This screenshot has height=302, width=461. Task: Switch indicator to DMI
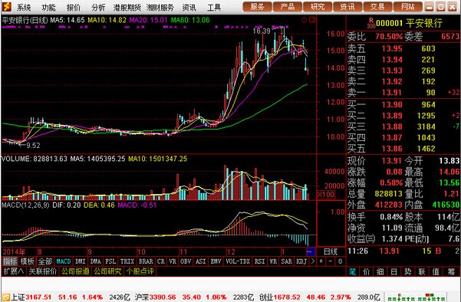(81, 261)
